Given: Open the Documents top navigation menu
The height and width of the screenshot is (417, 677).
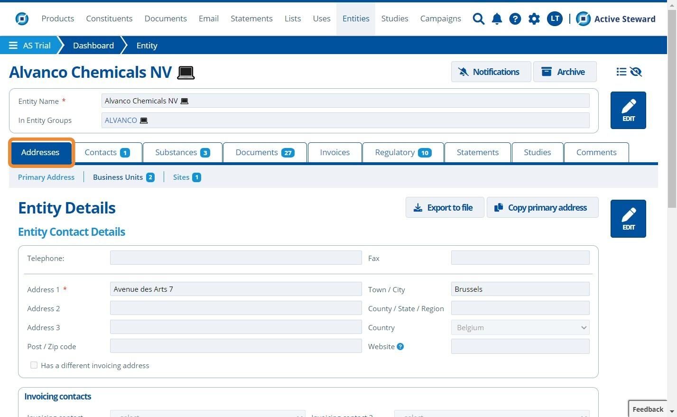Looking at the screenshot, I should point(166,19).
